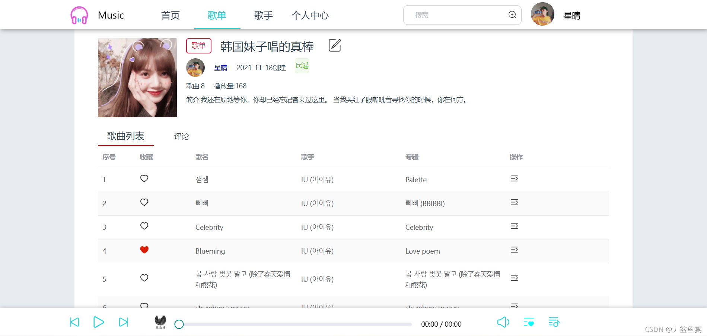This screenshot has height=336, width=707.
Task: Open actions menu for Blueming row
Action: click(514, 250)
